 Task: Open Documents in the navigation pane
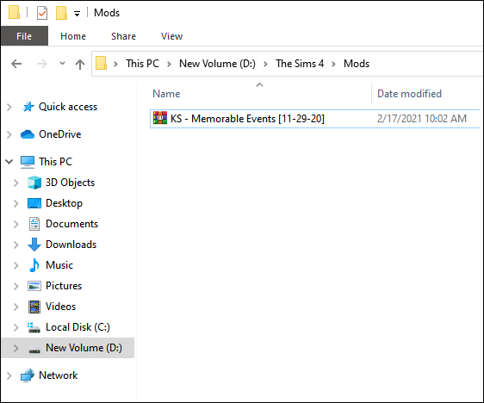click(72, 224)
